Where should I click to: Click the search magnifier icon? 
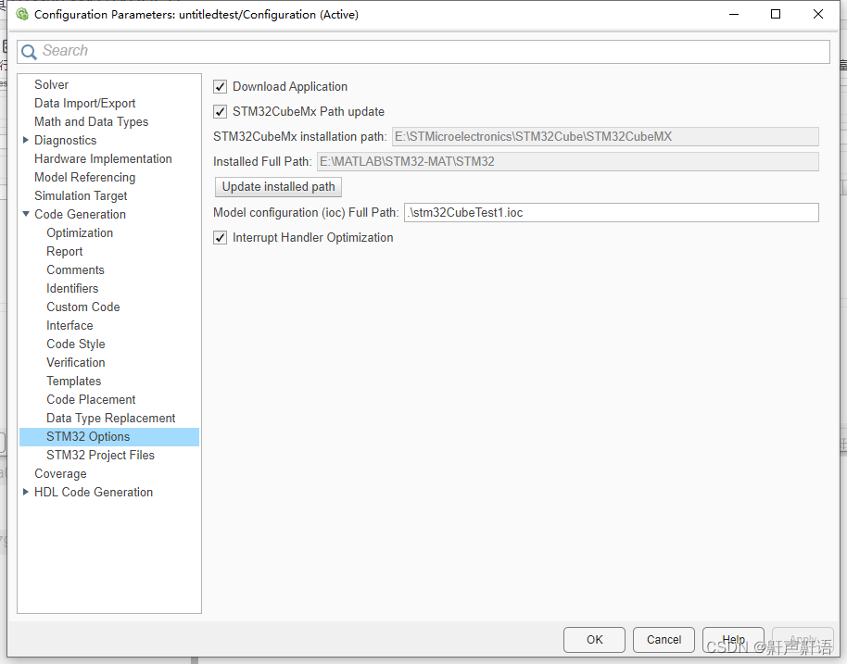tap(28, 51)
